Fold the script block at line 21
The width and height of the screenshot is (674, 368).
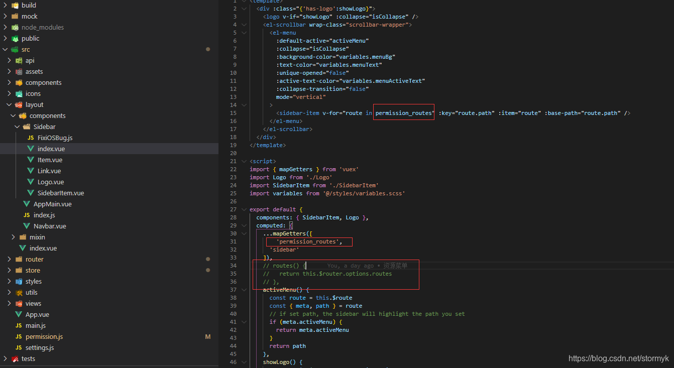click(x=244, y=161)
